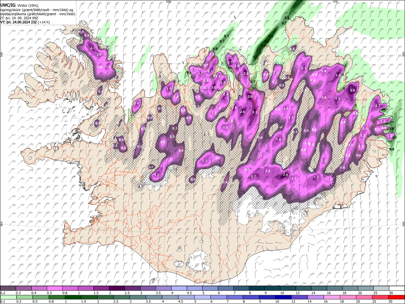Click the 'UWC/IG: Vindur (10m),' title line
Screen dimensions: 405x304
[20, 5]
